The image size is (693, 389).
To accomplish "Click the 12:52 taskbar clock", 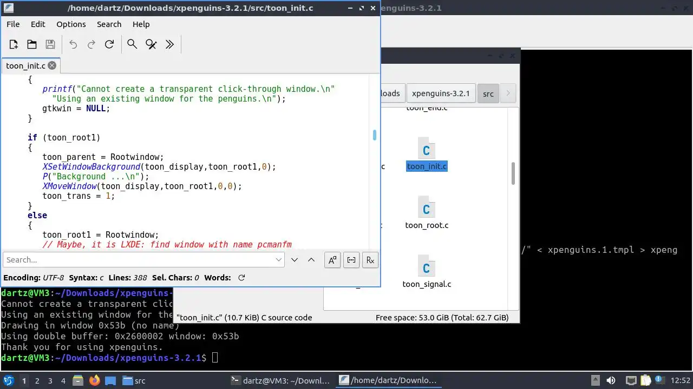I will (681, 381).
